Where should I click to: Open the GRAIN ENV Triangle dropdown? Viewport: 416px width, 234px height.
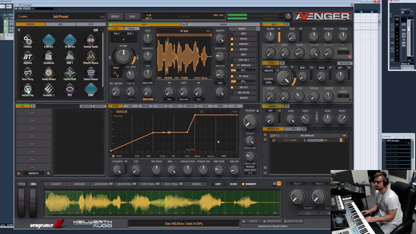(250, 167)
